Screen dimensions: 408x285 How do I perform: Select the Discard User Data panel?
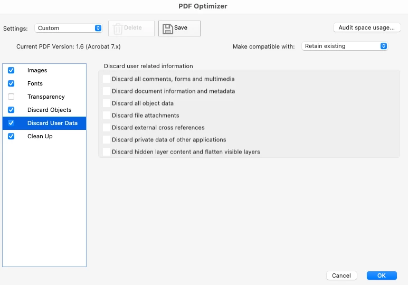coord(52,123)
